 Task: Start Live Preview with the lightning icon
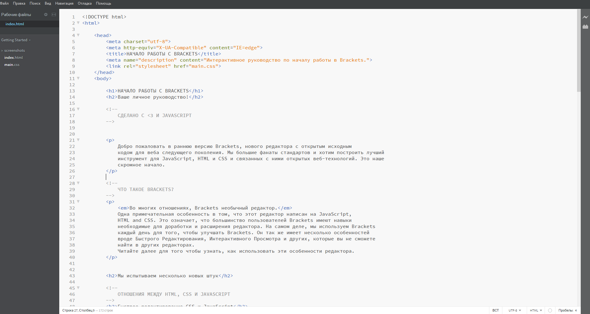[585, 17]
